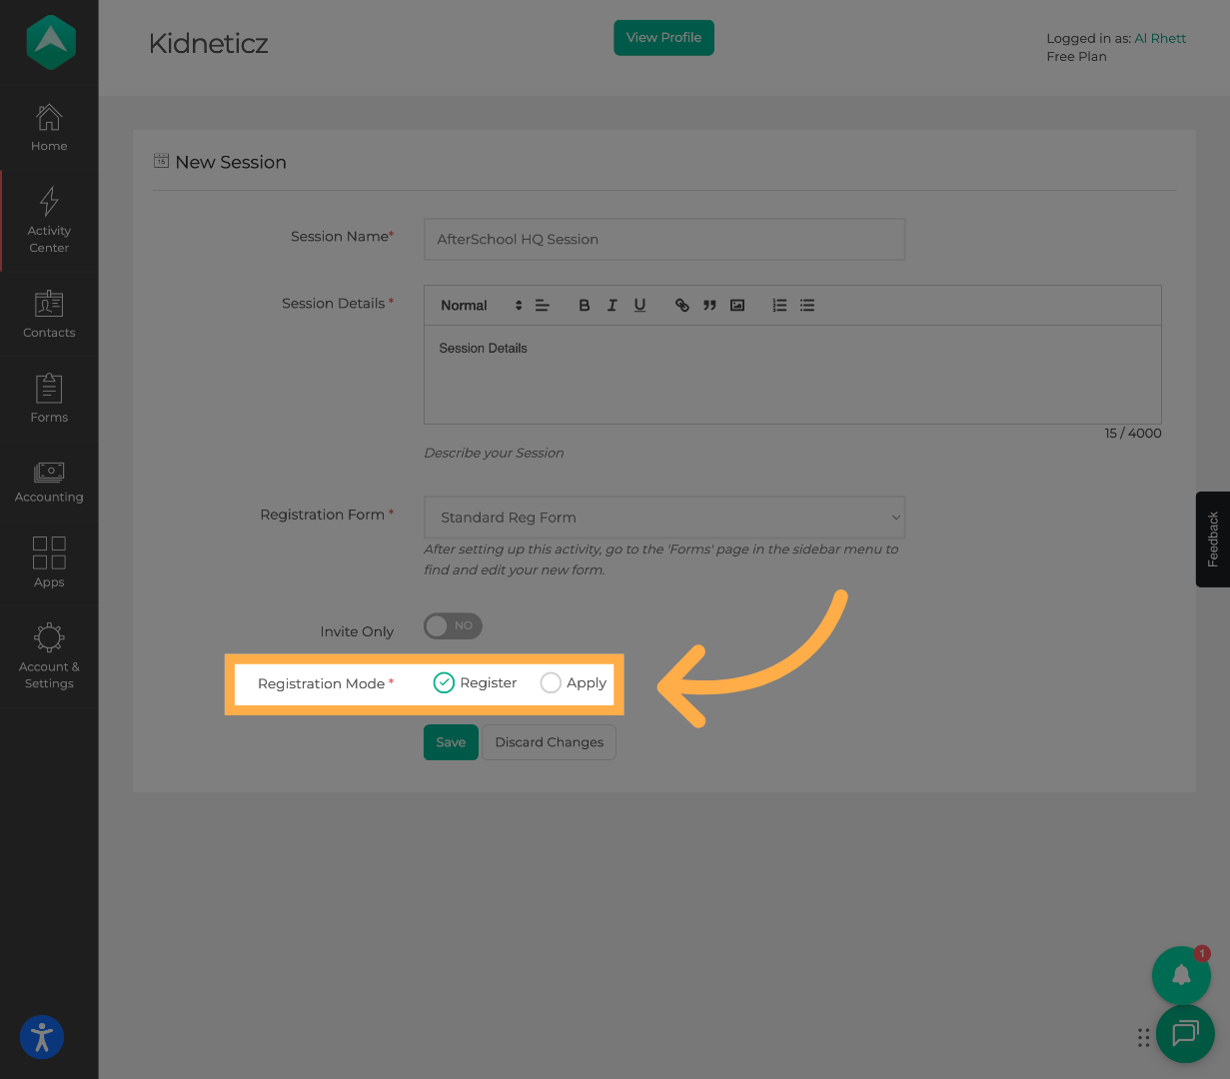
Task: Insert an image into the Session Details
Action: 737,305
